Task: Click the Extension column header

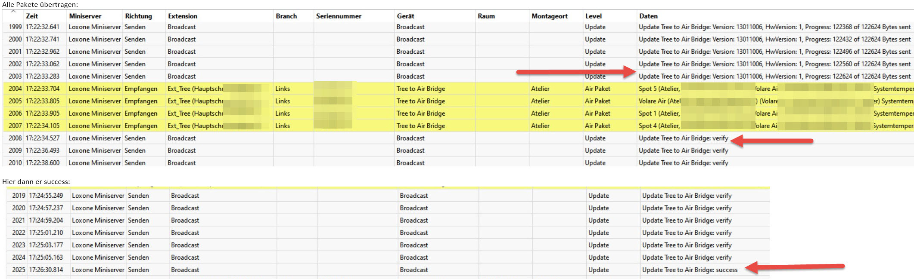Action: coord(183,16)
